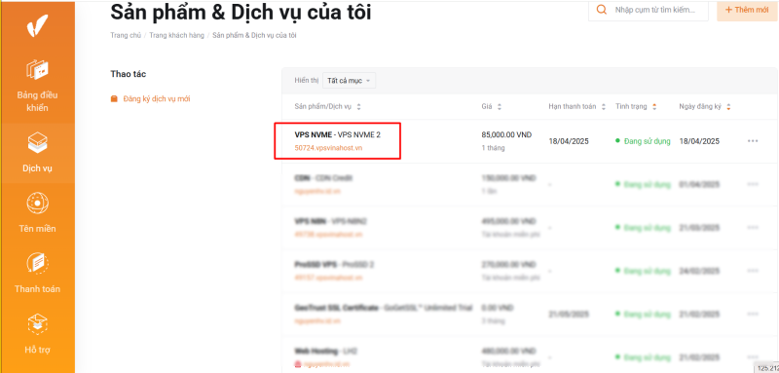Open three-dot menu for GeoTrust SSL row
The width and height of the screenshot is (779, 373).
(753, 314)
